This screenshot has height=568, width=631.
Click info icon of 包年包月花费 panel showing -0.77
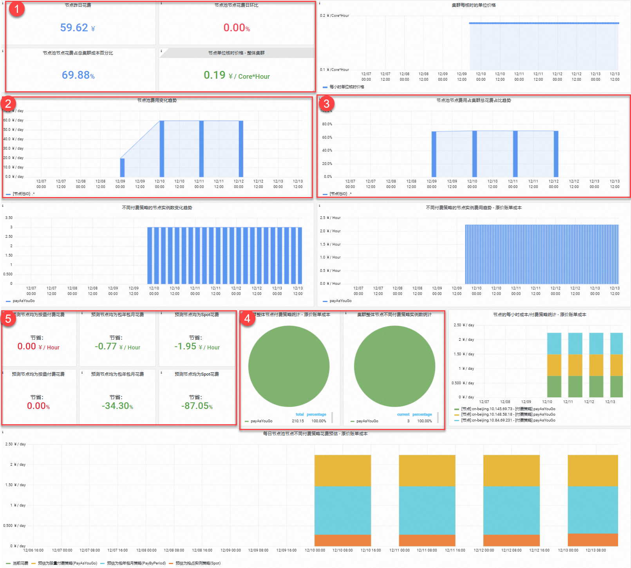click(82, 313)
